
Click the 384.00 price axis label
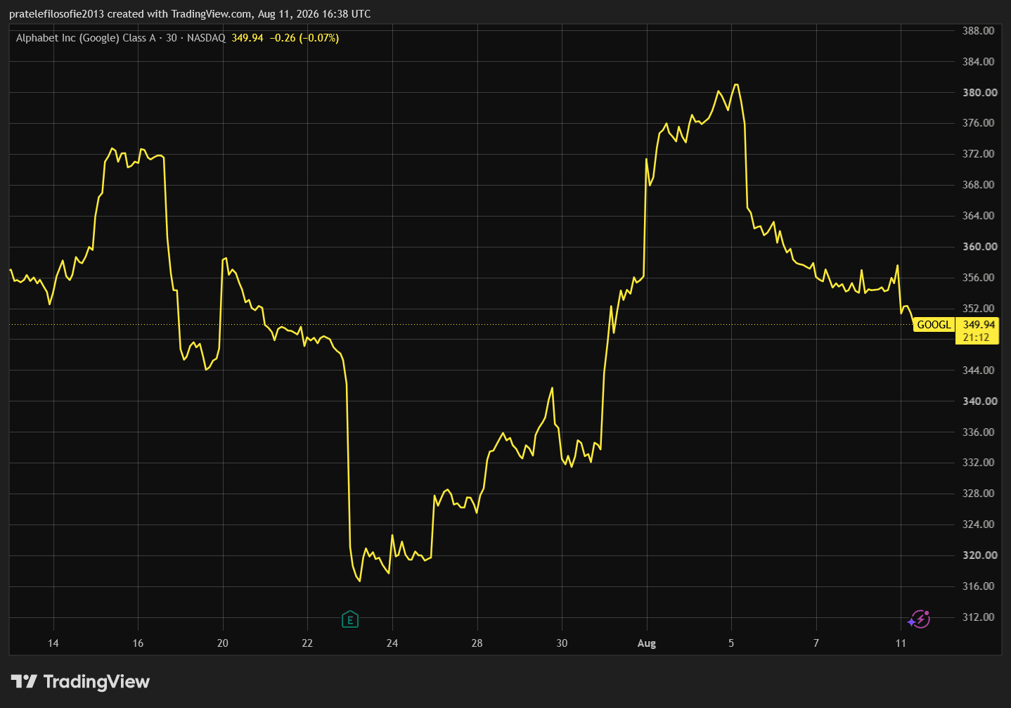pos(979,62)
